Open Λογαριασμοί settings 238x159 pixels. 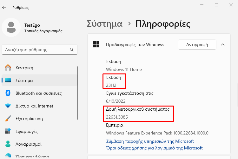[x=39, y=144]
